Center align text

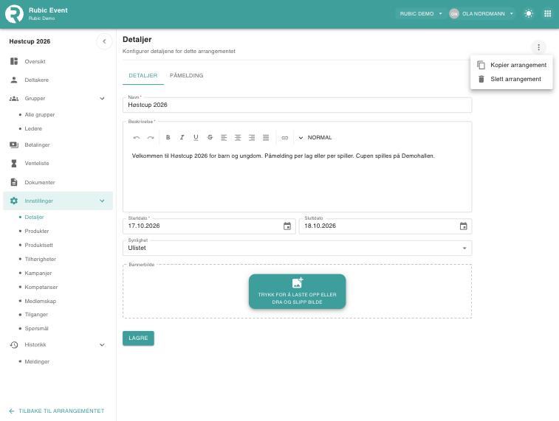[238, 138]
